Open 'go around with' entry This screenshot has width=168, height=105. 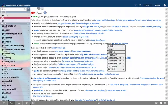[x=15, y=90]
